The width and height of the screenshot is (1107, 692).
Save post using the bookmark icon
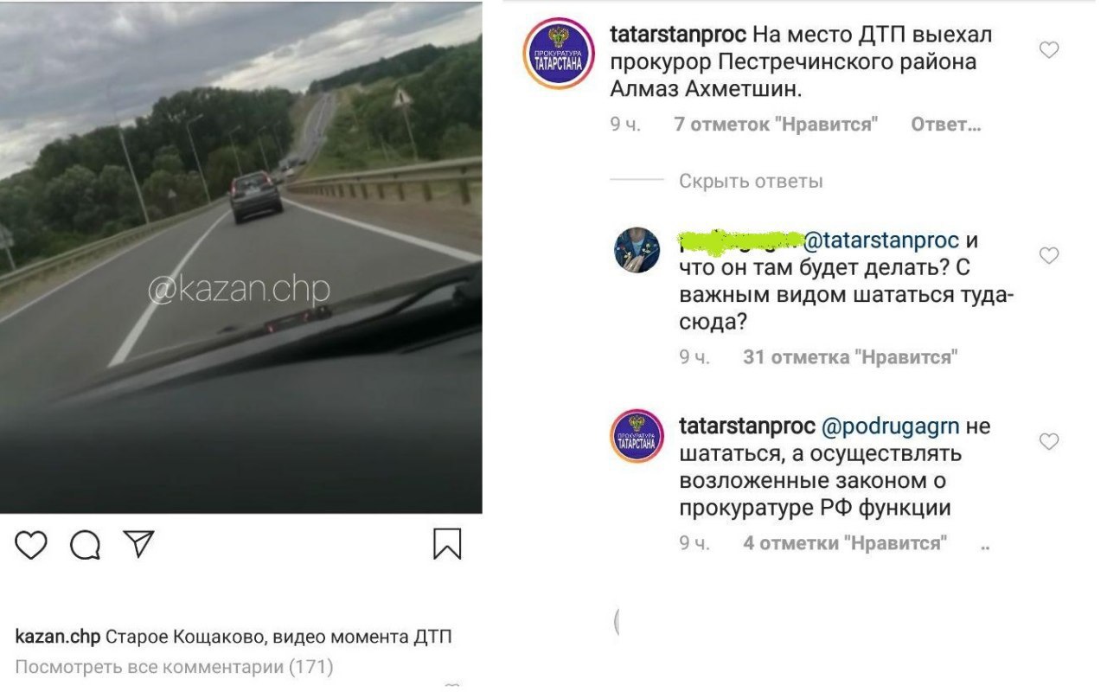coord(447,544)
